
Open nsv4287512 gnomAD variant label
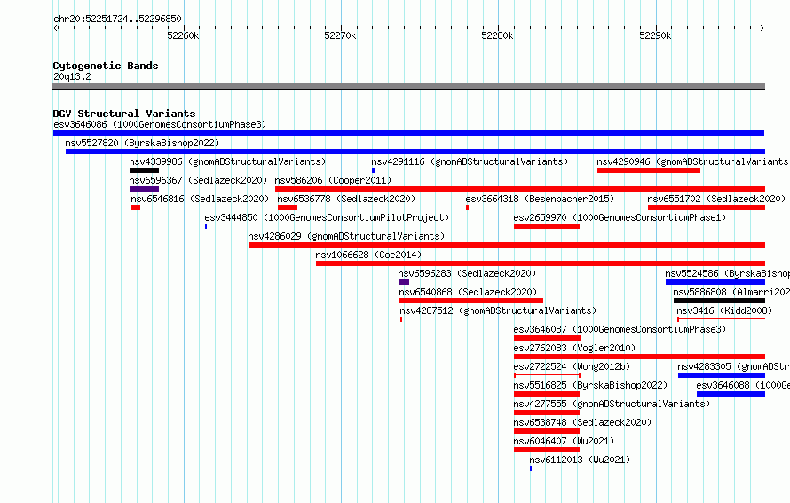(x=498, y=310)
